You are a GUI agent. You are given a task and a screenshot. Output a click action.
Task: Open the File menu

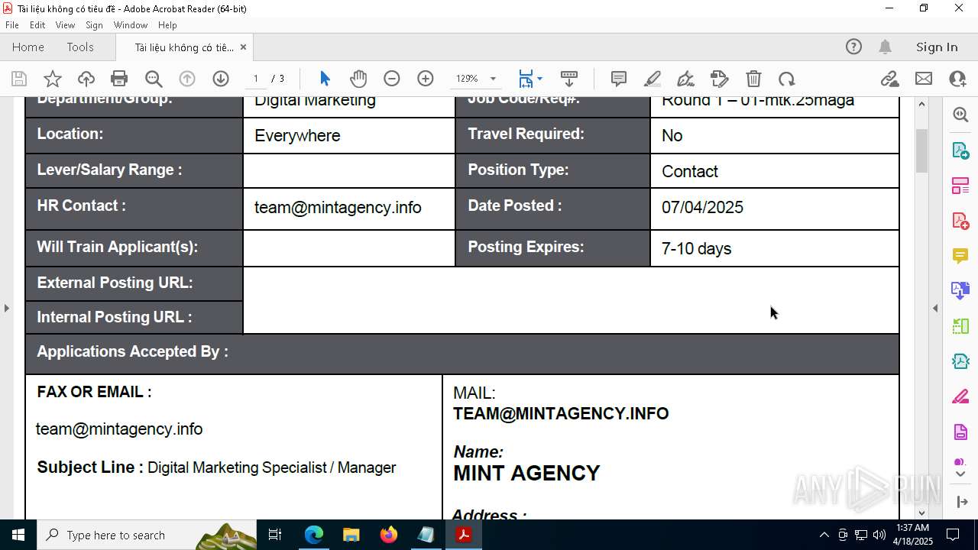(12, 25)
